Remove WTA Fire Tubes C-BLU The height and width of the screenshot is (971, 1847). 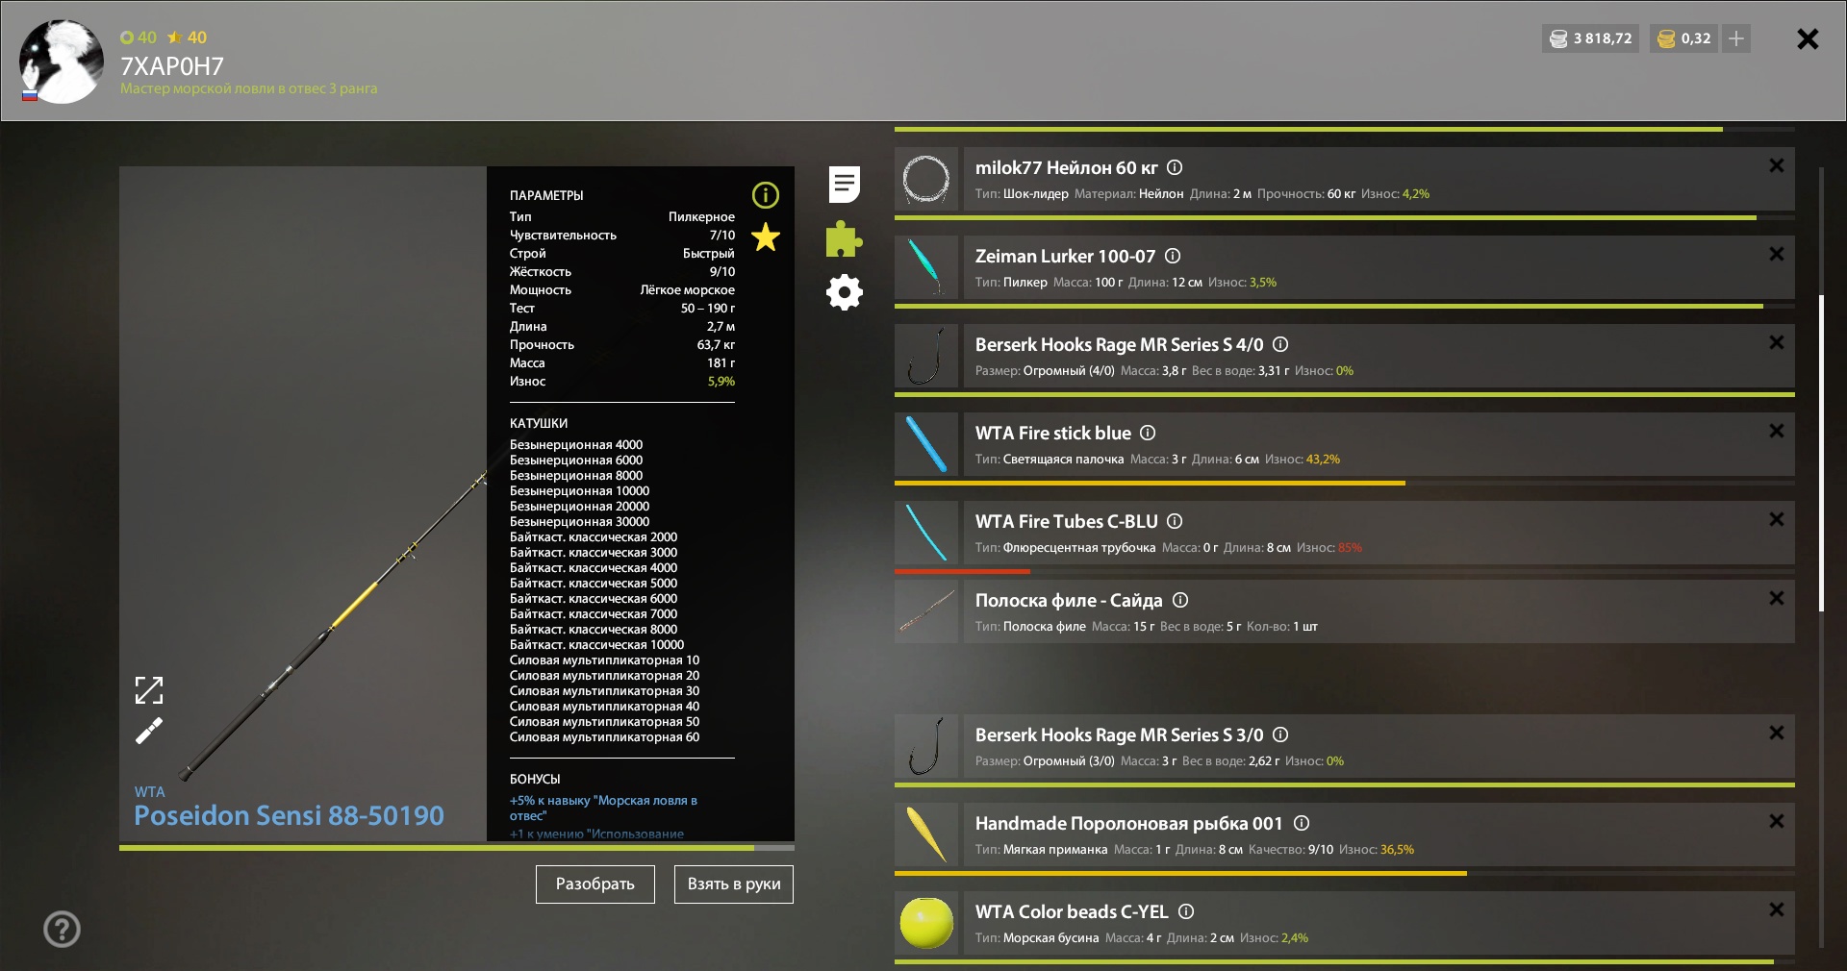pyautogui.click(x=1776, y=519)
